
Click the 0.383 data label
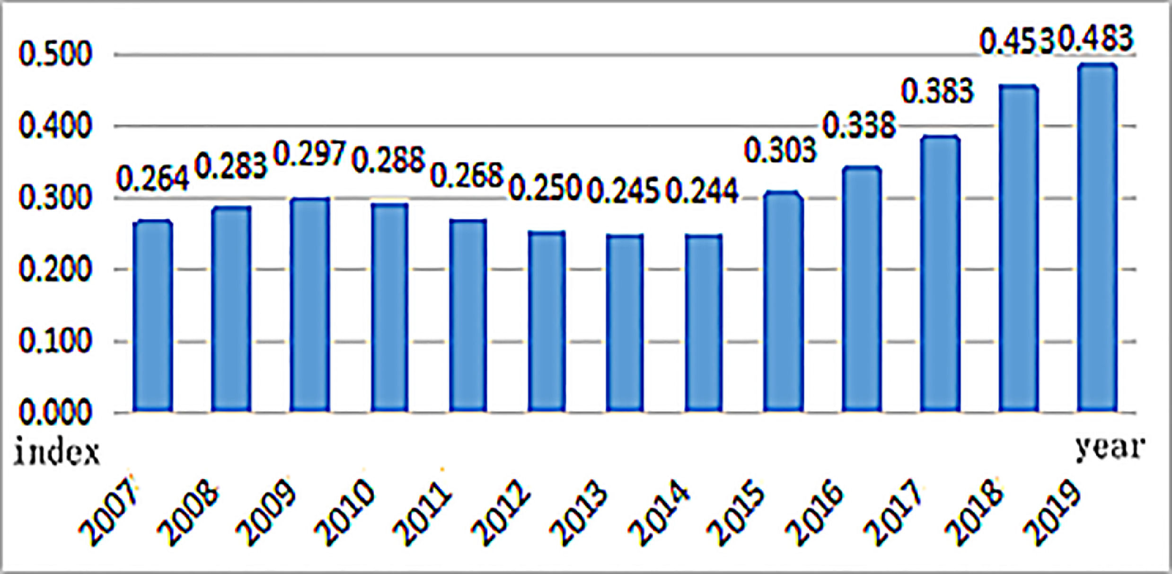pos(937,91)
